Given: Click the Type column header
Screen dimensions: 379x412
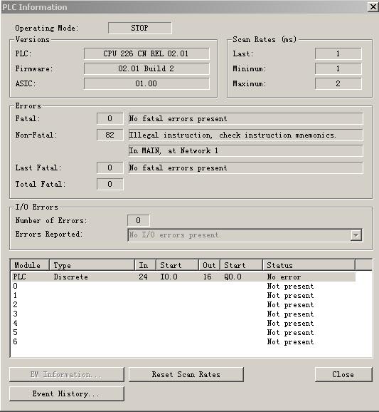Looking at the screenshot, I should tap(92, 265).
